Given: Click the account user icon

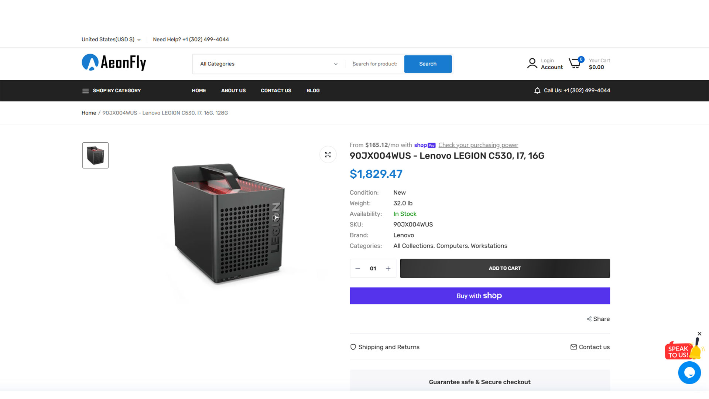Looking at the screenshot, I should pos(532,64).
